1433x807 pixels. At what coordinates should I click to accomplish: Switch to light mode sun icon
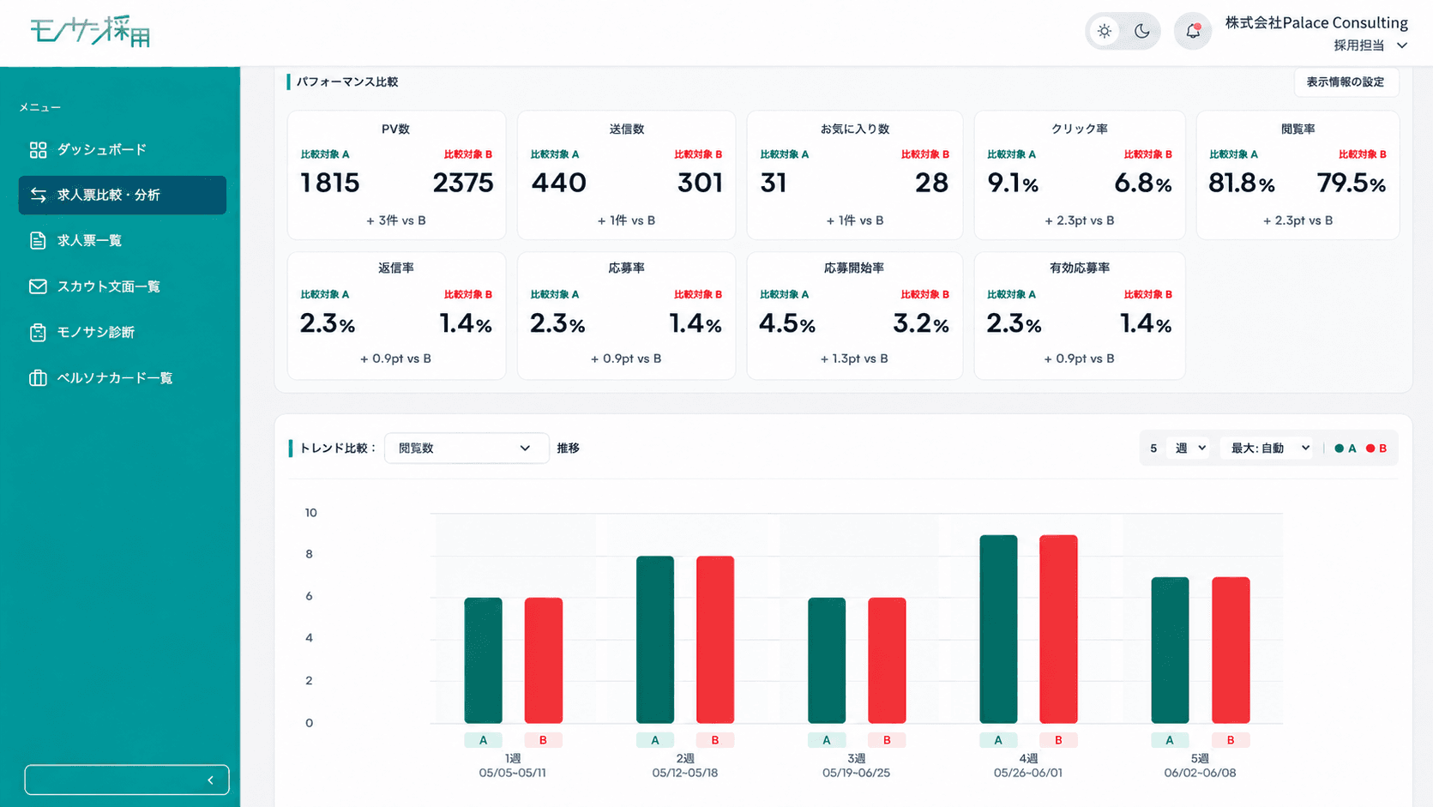[1105, 31]
